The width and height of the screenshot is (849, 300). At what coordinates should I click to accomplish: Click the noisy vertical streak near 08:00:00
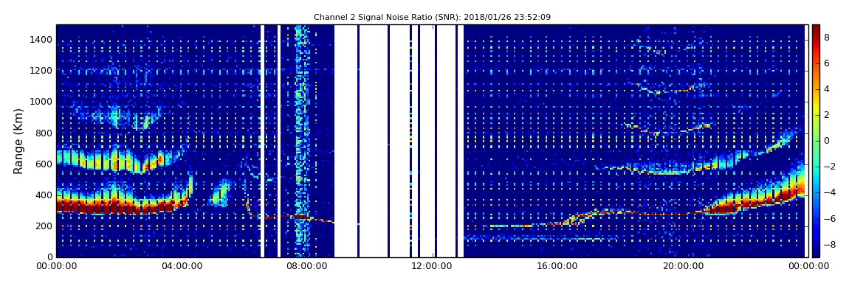click(302, 141)
